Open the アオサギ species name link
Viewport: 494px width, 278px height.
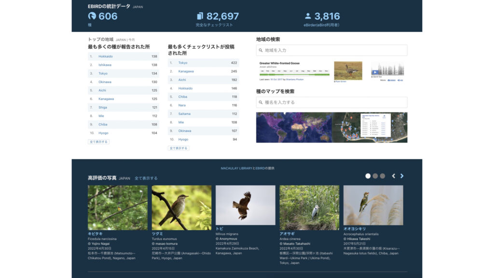287,234
